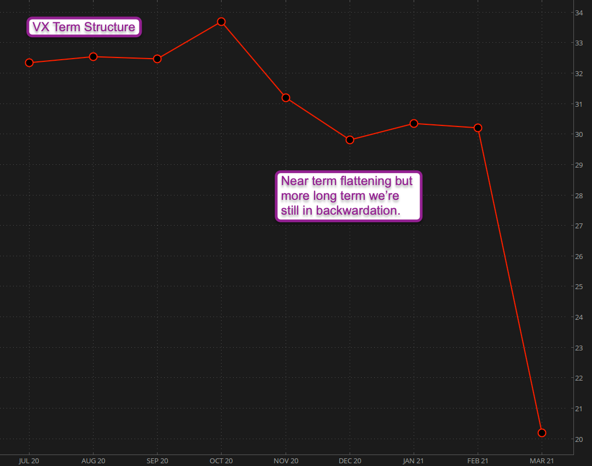Image resolution: width=592 pixels, height=466 pixels.
Task: Click the 34 value on price axis
Action: 579,13
